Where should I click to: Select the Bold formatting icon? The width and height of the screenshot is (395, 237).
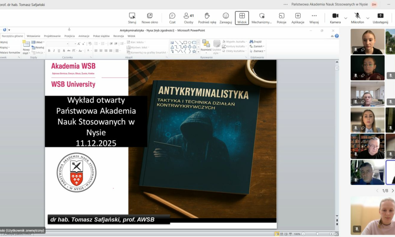49,51
